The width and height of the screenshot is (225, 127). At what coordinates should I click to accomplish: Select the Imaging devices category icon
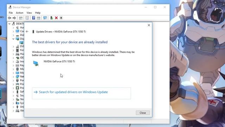click(x=17, y=61)
